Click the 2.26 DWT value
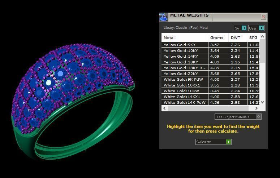Image resolution: width=280 pixels, height=178 pixels. (x=235, y=45)
